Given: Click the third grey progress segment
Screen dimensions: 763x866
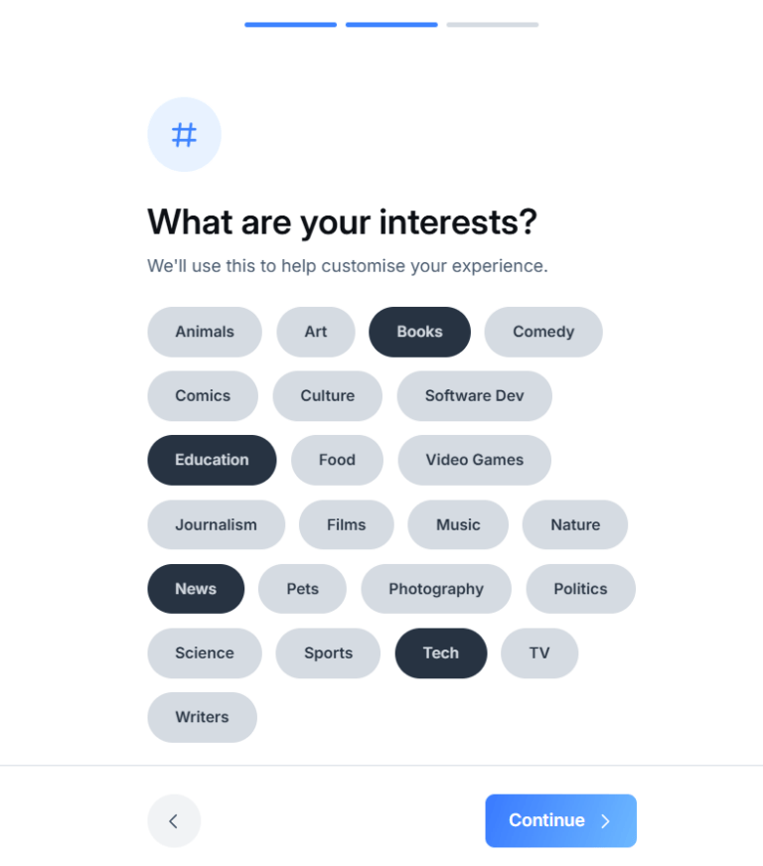Looking at the screenshot, I should point(493,25).
